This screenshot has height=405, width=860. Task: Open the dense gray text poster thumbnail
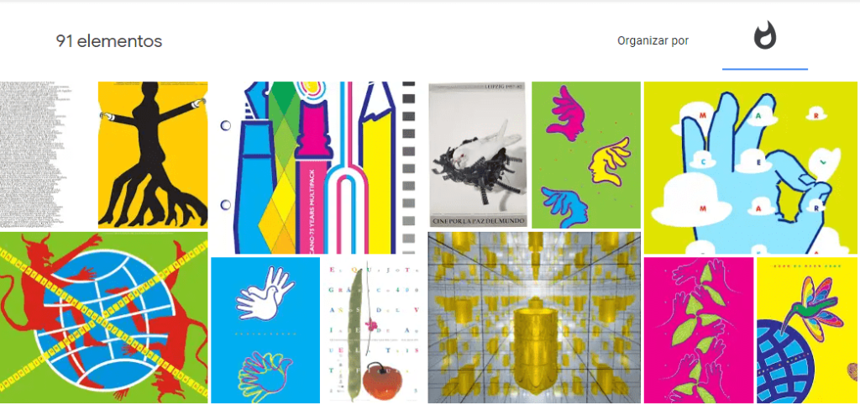(x=48, y=155)
